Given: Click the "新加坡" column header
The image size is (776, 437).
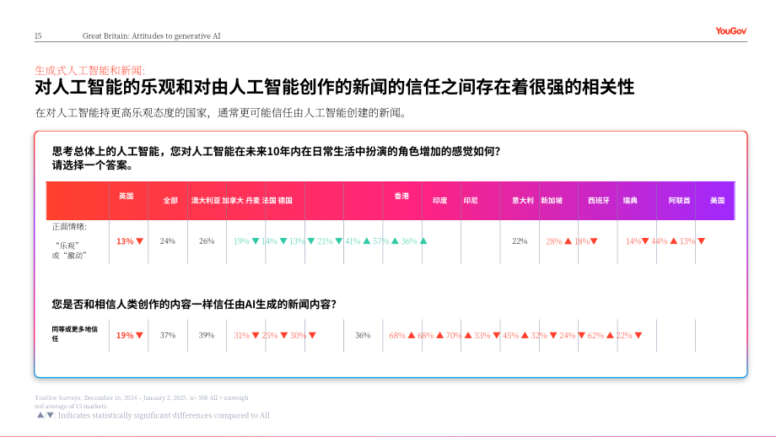Looking at the screenshot, I should tap(552, 201).
